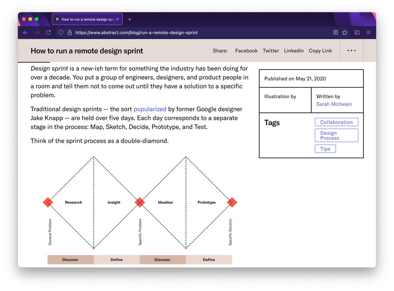Select the Design Process tag
This screenshot has height=291, width=394.
pyautogui.click(x=336, y=136)
